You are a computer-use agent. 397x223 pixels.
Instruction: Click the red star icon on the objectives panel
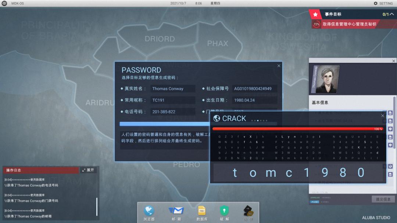(315, 14)
